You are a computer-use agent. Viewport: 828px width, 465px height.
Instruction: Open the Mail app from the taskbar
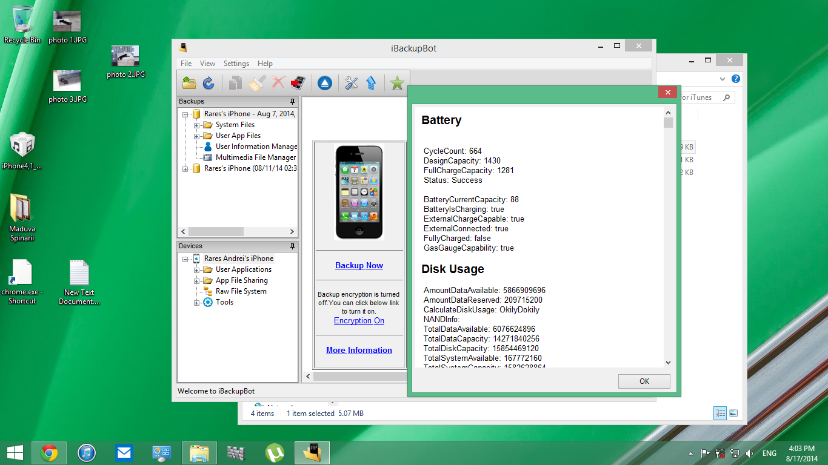click(124, 452)
